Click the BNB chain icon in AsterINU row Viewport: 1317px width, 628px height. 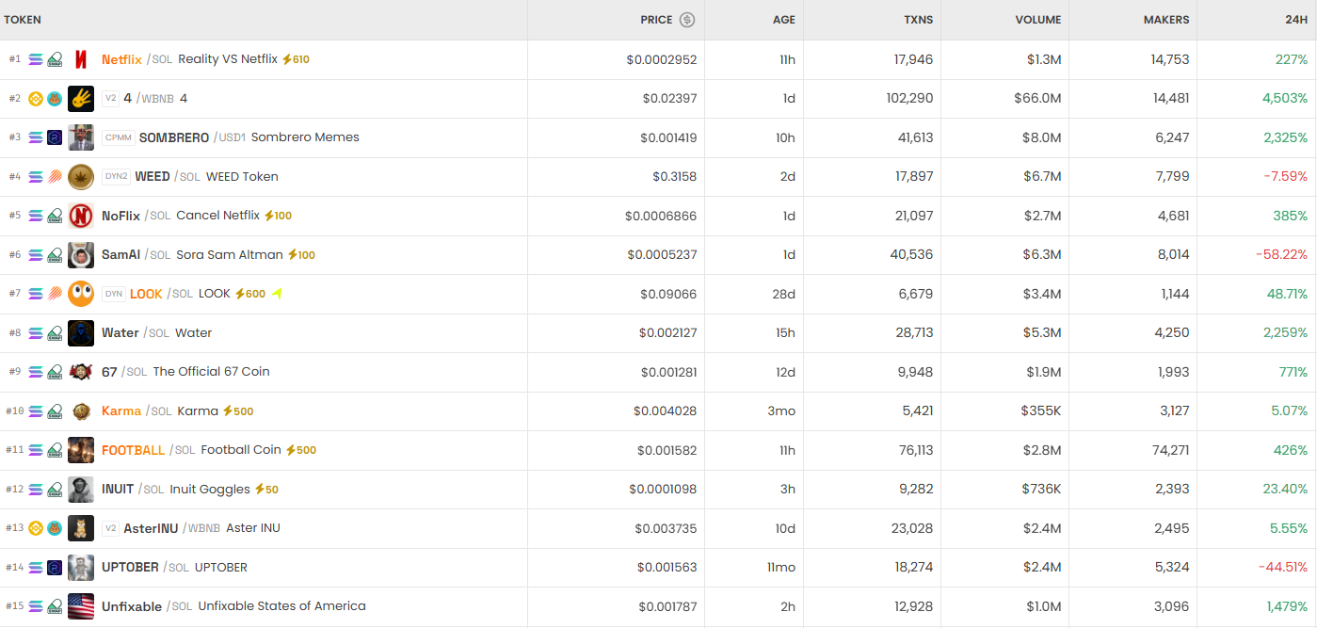tap(36, 528)
